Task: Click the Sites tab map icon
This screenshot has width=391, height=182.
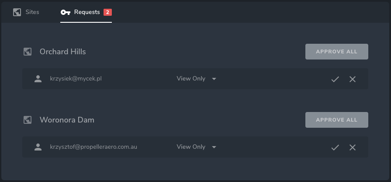Action: [17, 12]
